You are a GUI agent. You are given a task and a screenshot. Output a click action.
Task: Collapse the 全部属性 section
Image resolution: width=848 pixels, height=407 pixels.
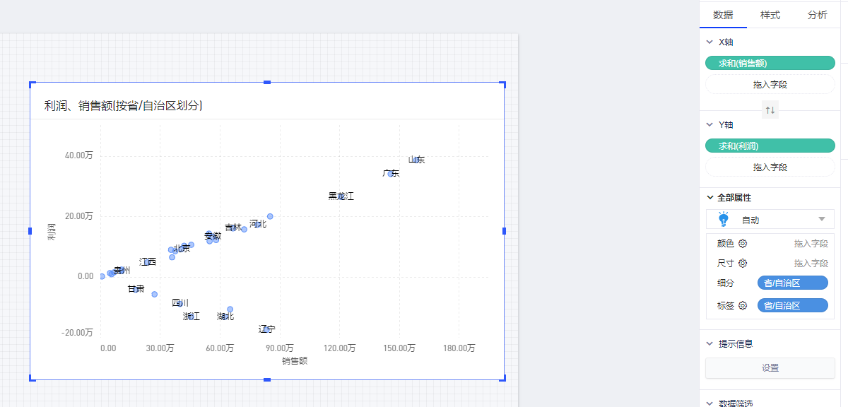point(709,198)
